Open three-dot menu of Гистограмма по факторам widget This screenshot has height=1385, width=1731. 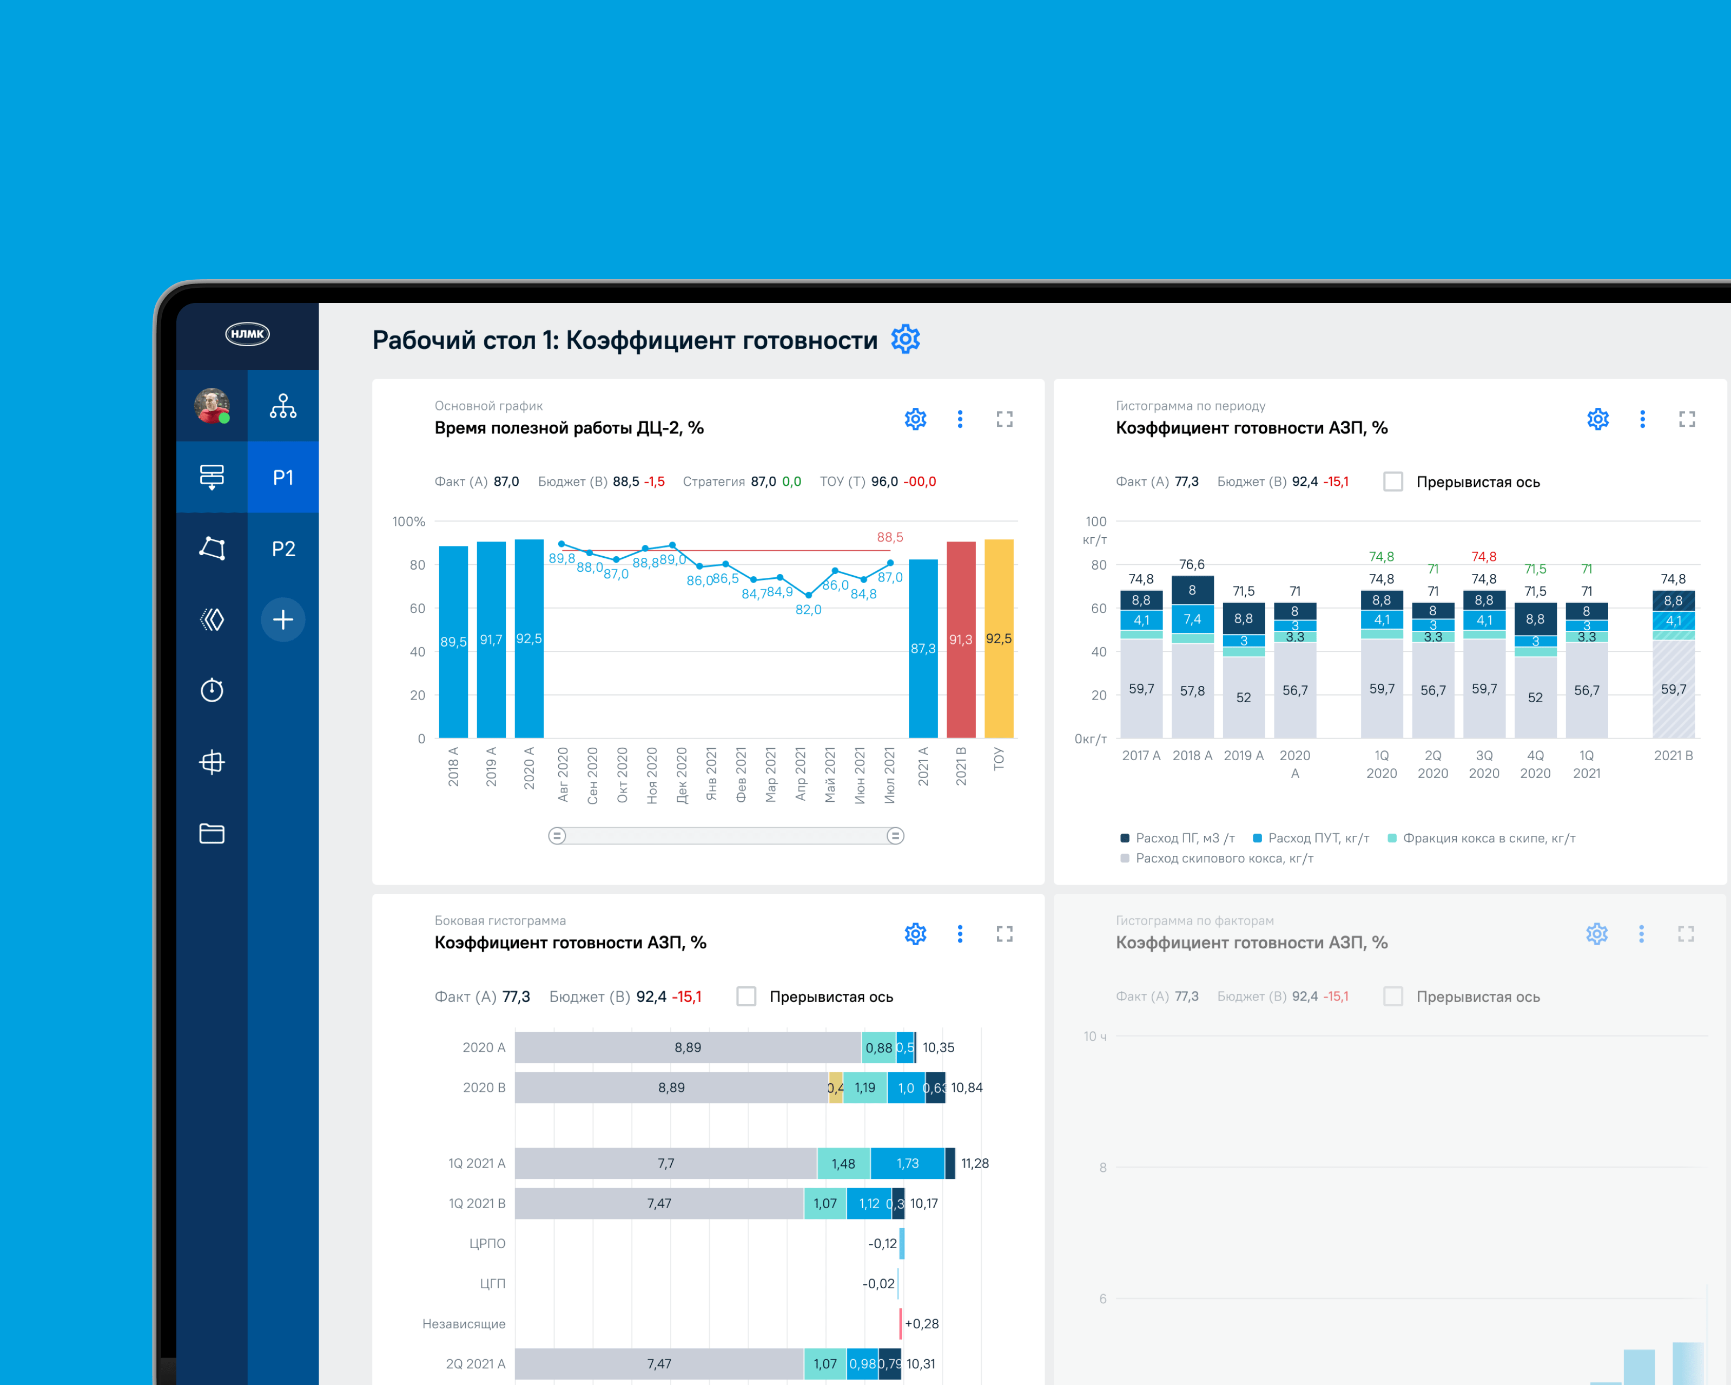click(x=1642, y=934)
